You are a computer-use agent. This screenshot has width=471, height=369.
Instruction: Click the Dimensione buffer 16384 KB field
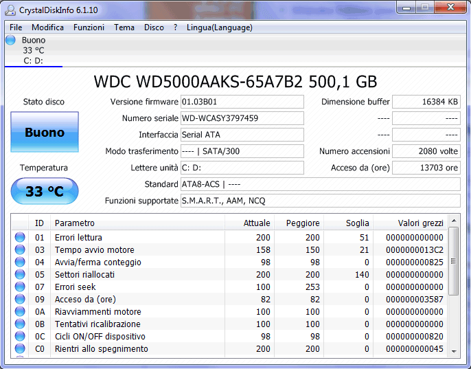pyautogui.click(x=426, y=102)
